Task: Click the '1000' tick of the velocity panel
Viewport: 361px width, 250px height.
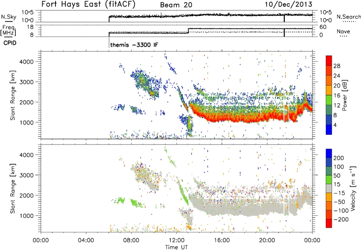Action: point(26,216)
